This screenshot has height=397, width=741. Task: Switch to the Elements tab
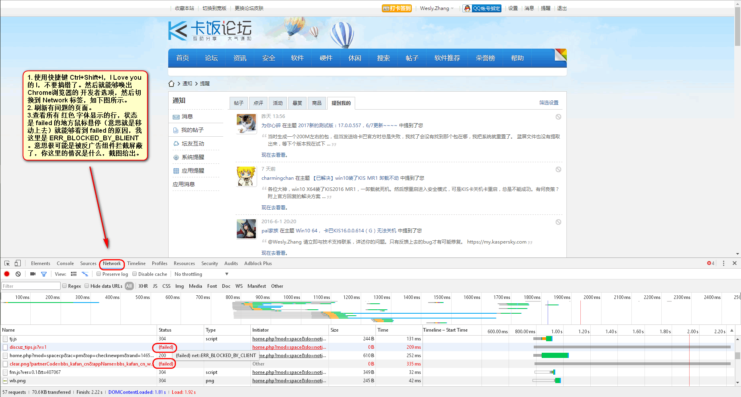[41, 263]
